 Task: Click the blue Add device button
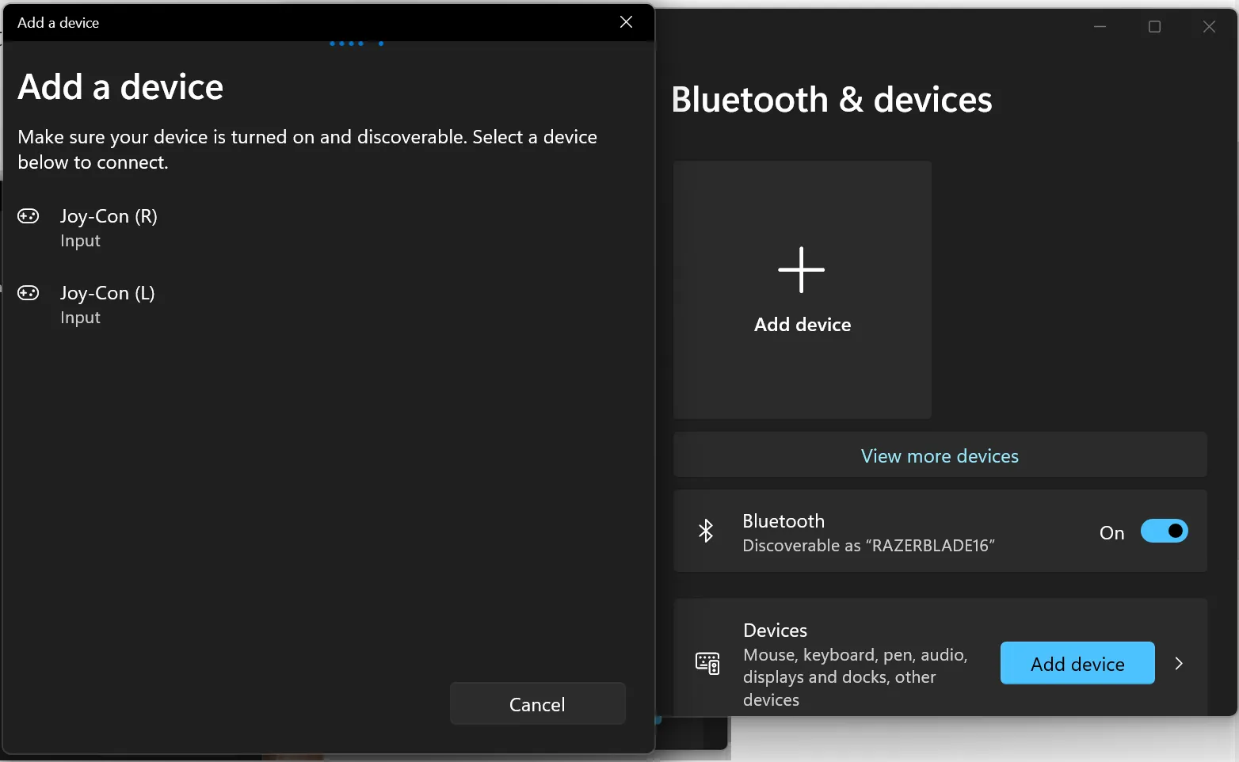pyautogui.click(x=1077, y=664)
